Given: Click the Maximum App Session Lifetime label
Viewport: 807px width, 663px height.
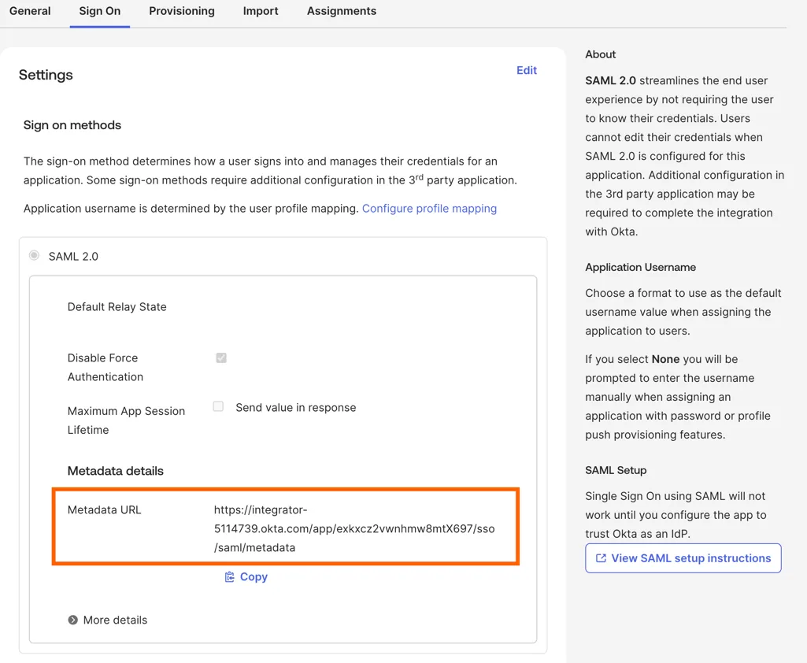Looking at the screenshot, I should (126, 420).
